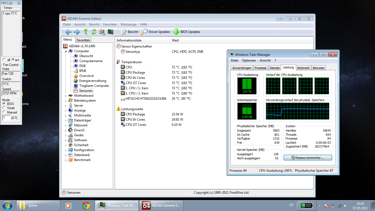
Task: Click the manual fan level input field
Action: click(x=6, y=118)
